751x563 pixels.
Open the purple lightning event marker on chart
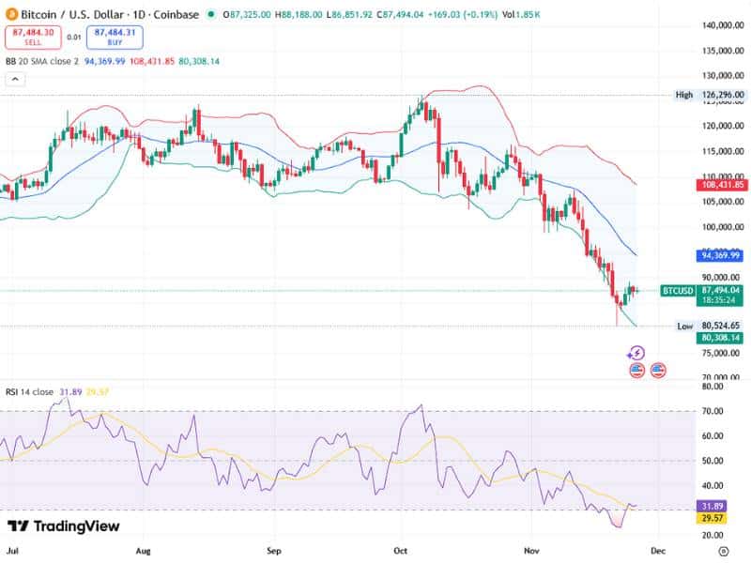637,352
